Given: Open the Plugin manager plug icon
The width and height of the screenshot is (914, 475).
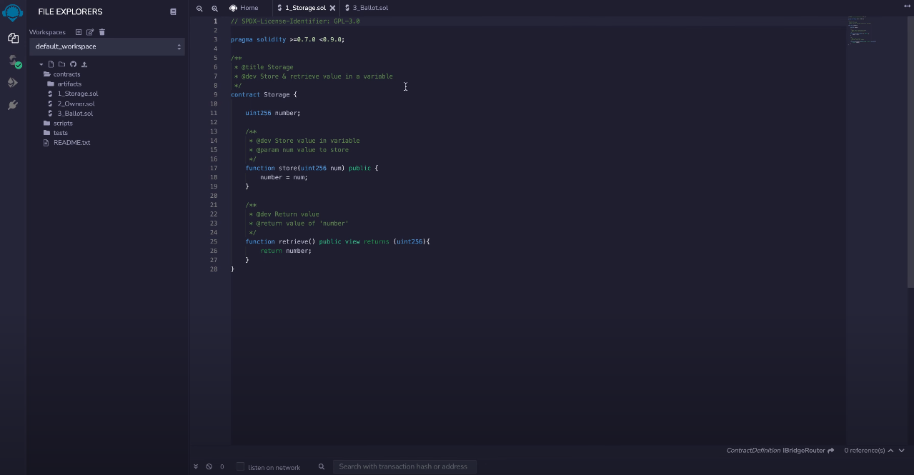Looking at the screenshot, I should [x=13, y=105].
